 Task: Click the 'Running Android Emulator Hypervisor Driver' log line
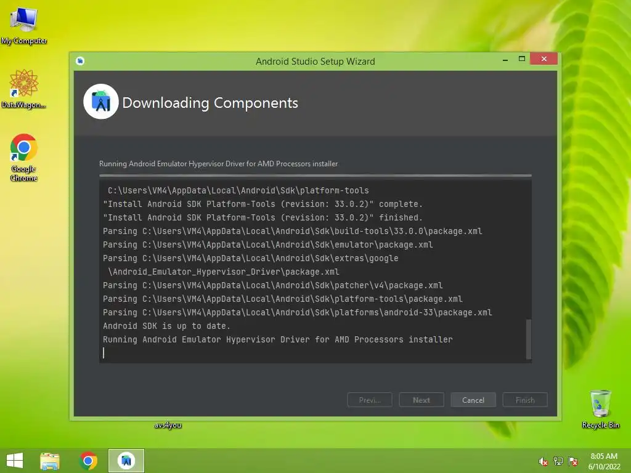pos(278,339)
